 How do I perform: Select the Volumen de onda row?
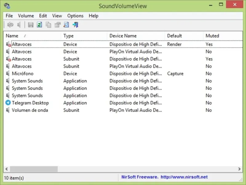pos(30,110)
